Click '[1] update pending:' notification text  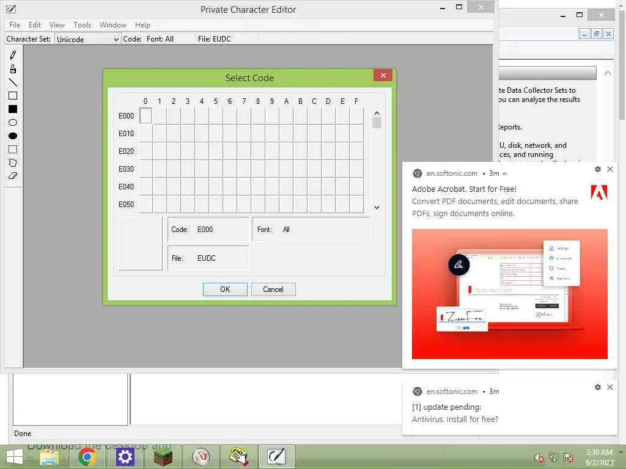click(446, 407)
